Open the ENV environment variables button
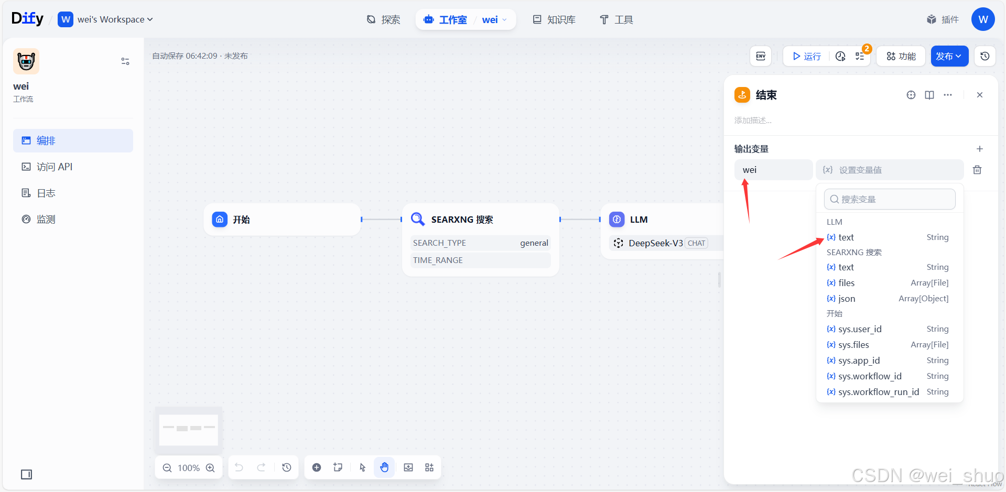The height and width of the screenshot is (492, 1006). (x=761, y=56)
